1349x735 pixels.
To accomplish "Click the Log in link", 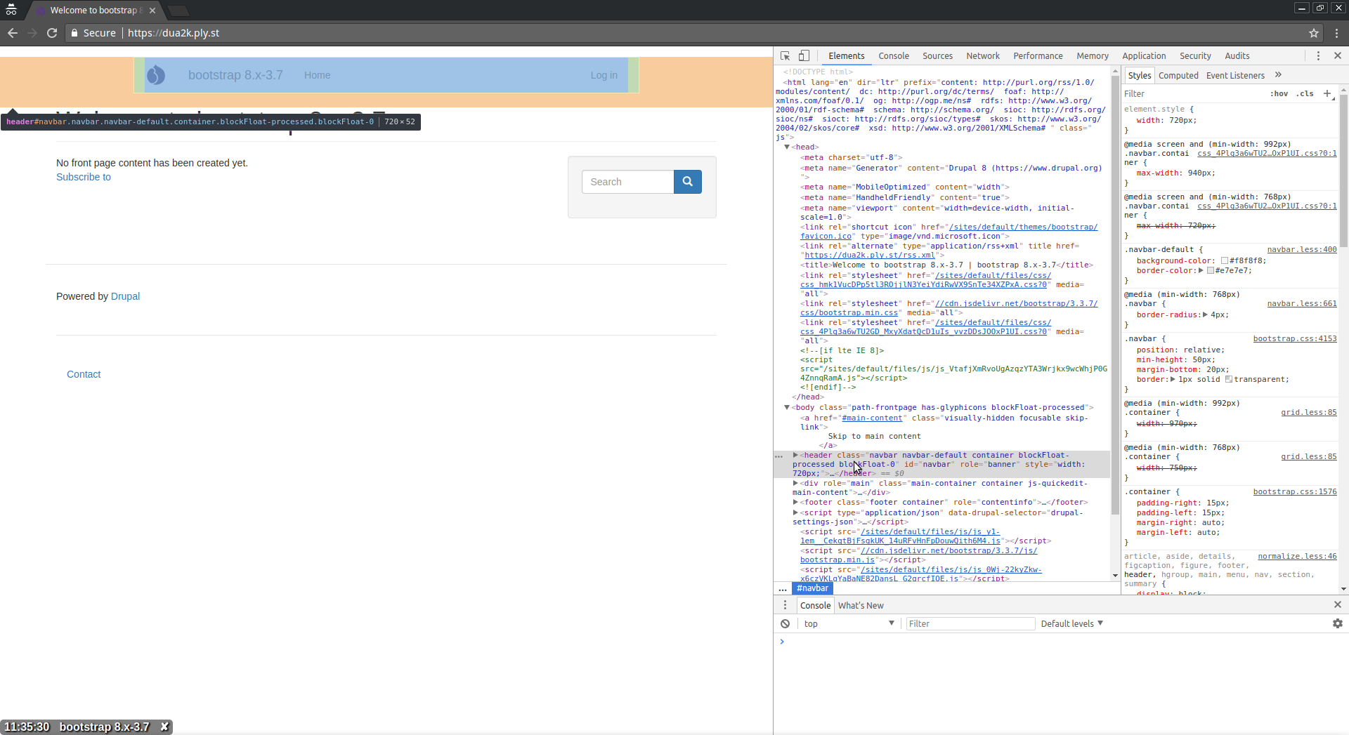I will tap(604, 75).
